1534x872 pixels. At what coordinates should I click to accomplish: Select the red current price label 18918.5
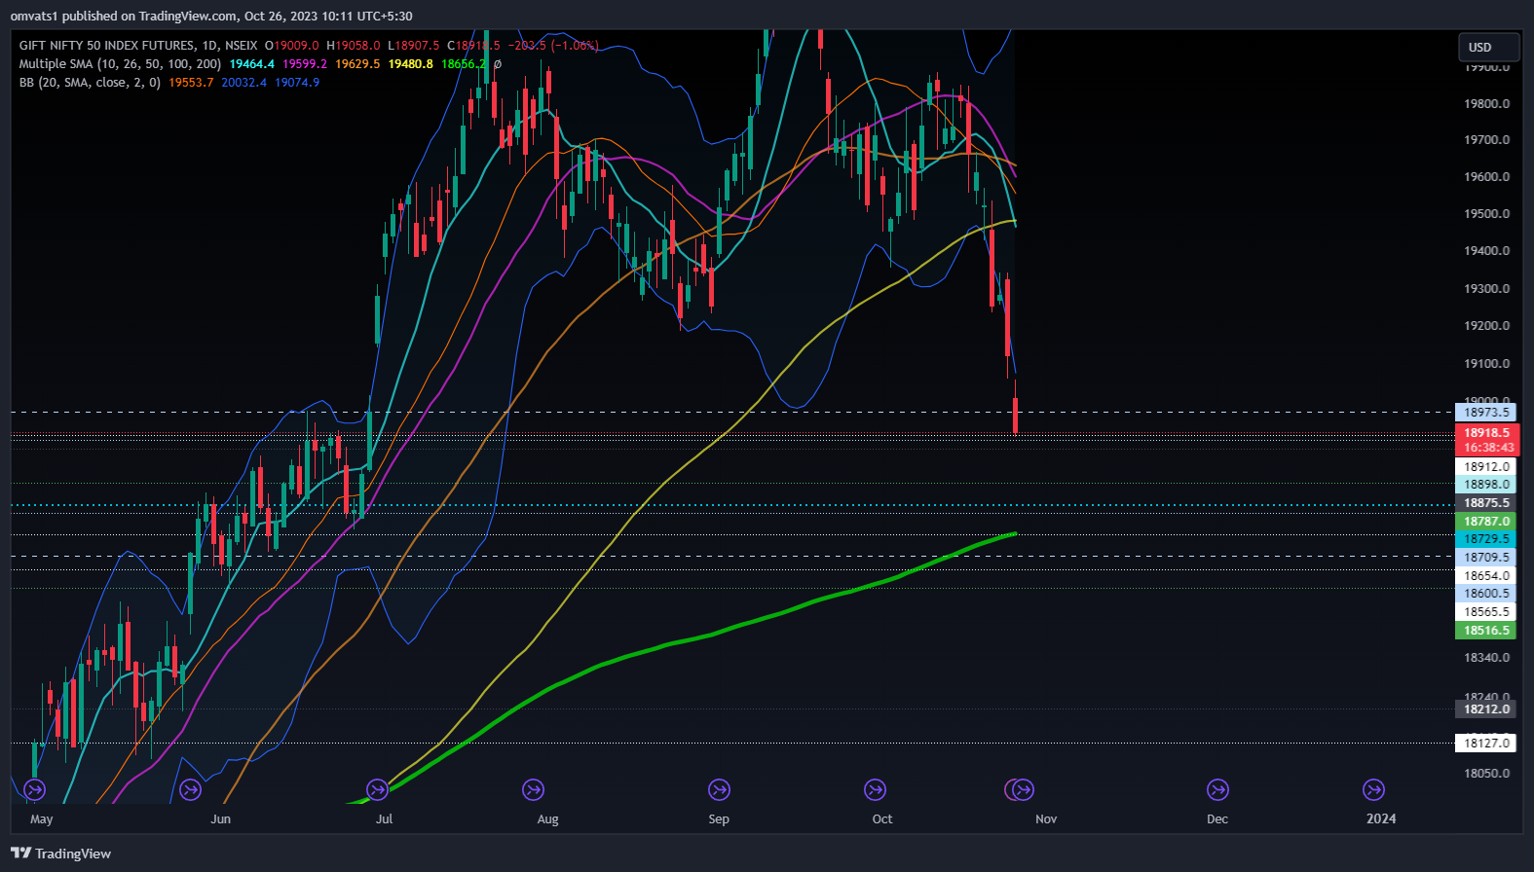(x=1485, y=433)
